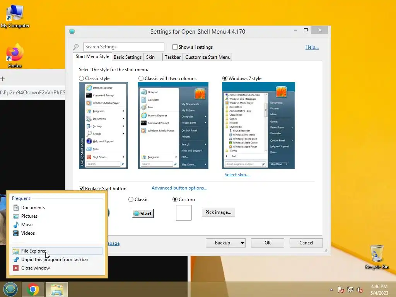This screenshot has width=396, height=297.
Task: Switch to the Start Menu Style tab
Action: [92, 56]
